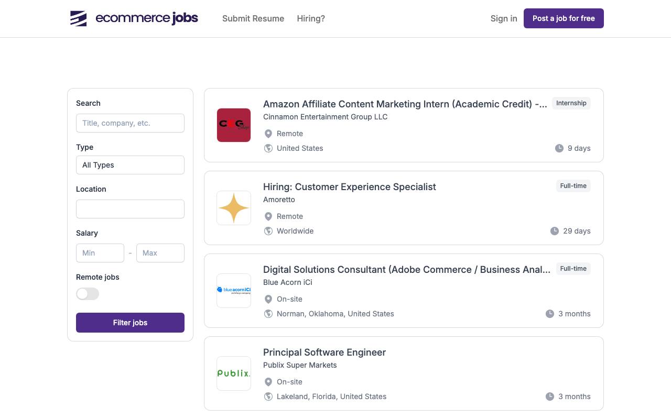The image size is (671, 419).
Task: Click location pin icon in Amoretto listing
Action: click(x=268, y=216)
